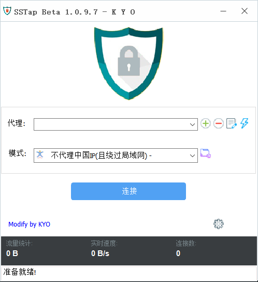Screen dimensions: 258x282
Task: Click the 流量统计 traffic statistic readout
Action: pyautogui.click(x=19, y=248)
